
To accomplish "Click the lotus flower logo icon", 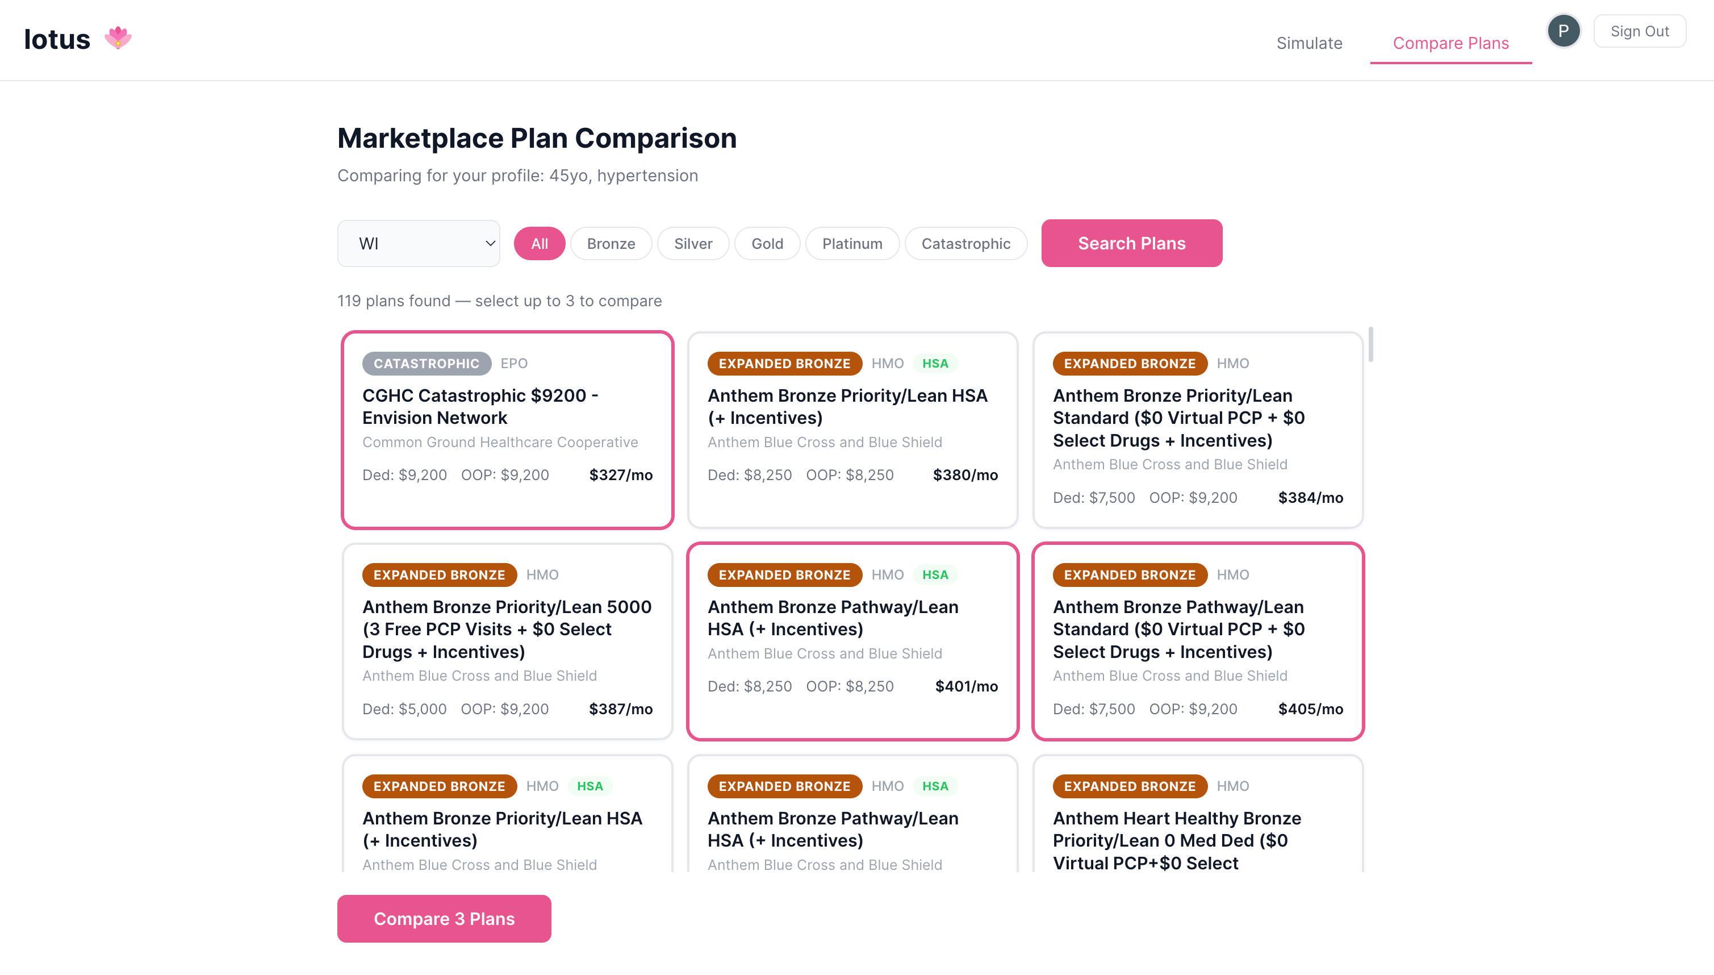I will pyautogui.click(x=118, y=38).
